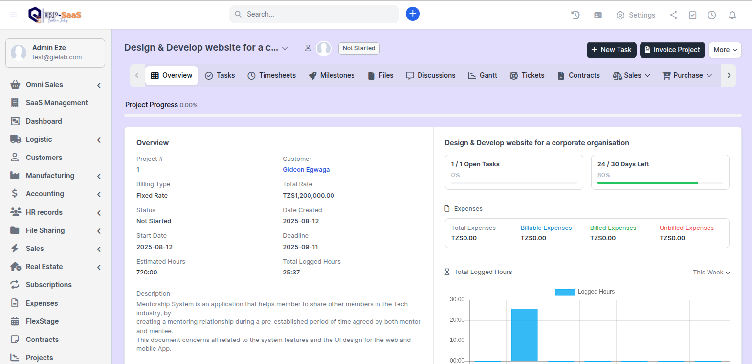Open the Gideon Egwaga customer link
This screenshot has height=364, width=752.
pos(306,170)
